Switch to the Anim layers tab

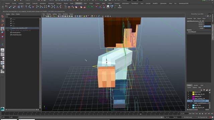(x=202, y=85)
